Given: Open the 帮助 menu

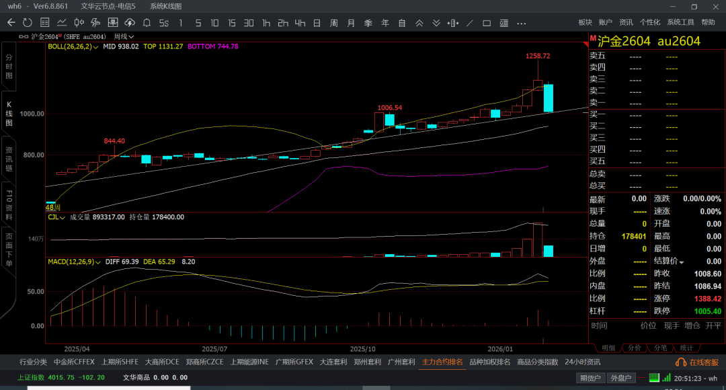Looking at the screenshot, I should tap(708, 22).
